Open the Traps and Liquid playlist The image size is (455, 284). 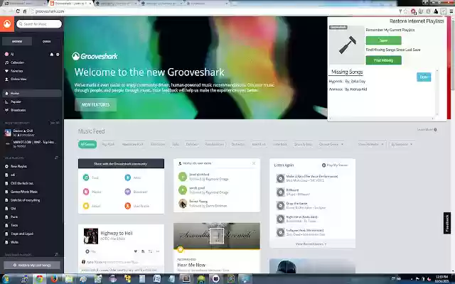pos(22,234)
